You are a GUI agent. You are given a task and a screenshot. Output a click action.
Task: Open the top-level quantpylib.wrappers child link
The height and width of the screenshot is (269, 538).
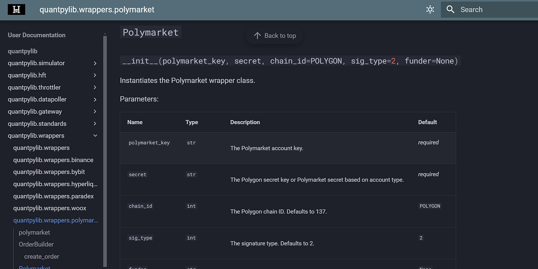coord(41,148)
